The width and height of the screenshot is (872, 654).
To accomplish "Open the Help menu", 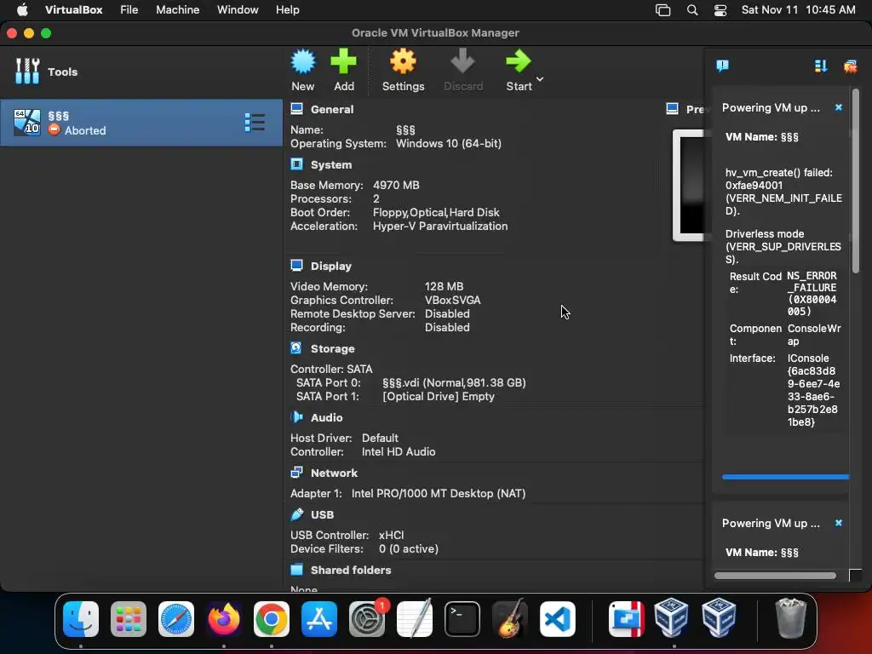I will click(x=288, y=9).
